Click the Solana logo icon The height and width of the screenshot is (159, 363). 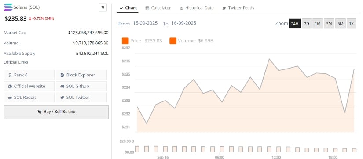(8, 7)
